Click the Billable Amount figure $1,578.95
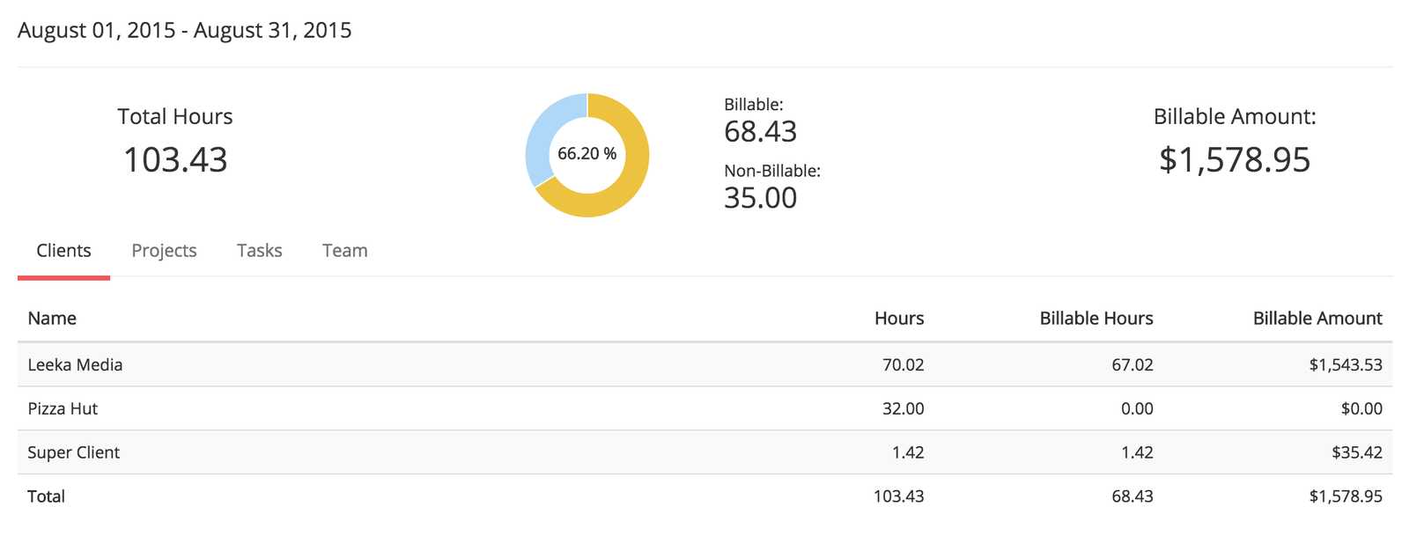Image resolution: width=1409 pixels, height=536 pixels. (x=1236, y=160)
